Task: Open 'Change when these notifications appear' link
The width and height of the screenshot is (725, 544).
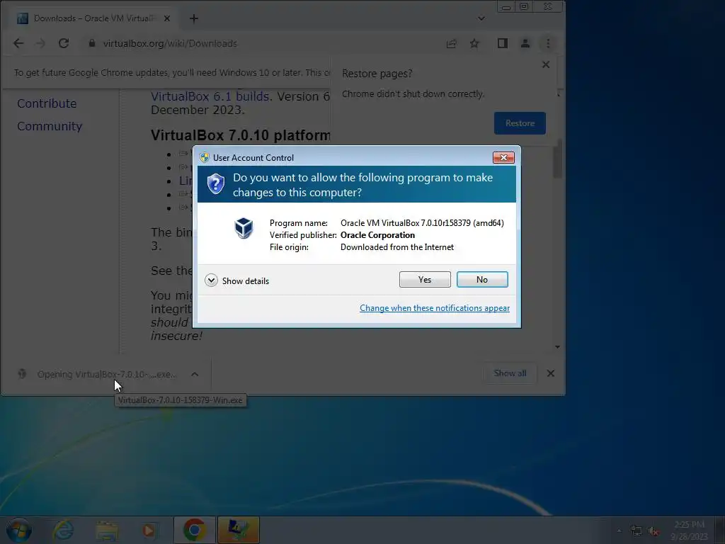Action: [435, 308]
